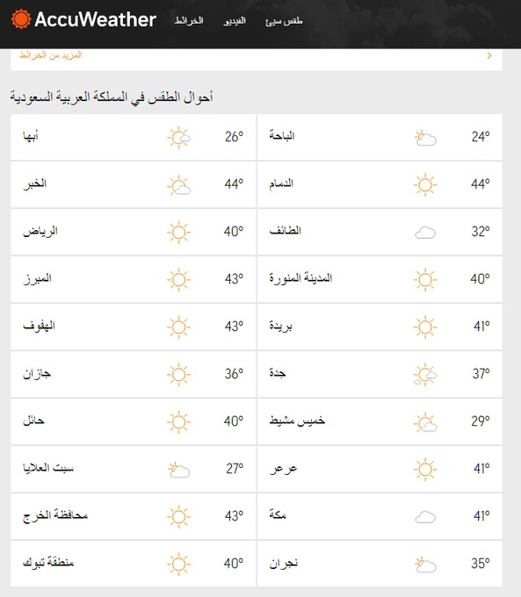
Task: Click the partly sunny icon for أبها
Action: [x=178, y=138]
